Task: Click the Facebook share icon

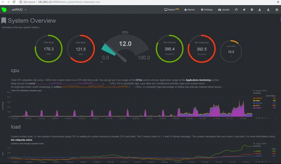Action: point(252,10)
